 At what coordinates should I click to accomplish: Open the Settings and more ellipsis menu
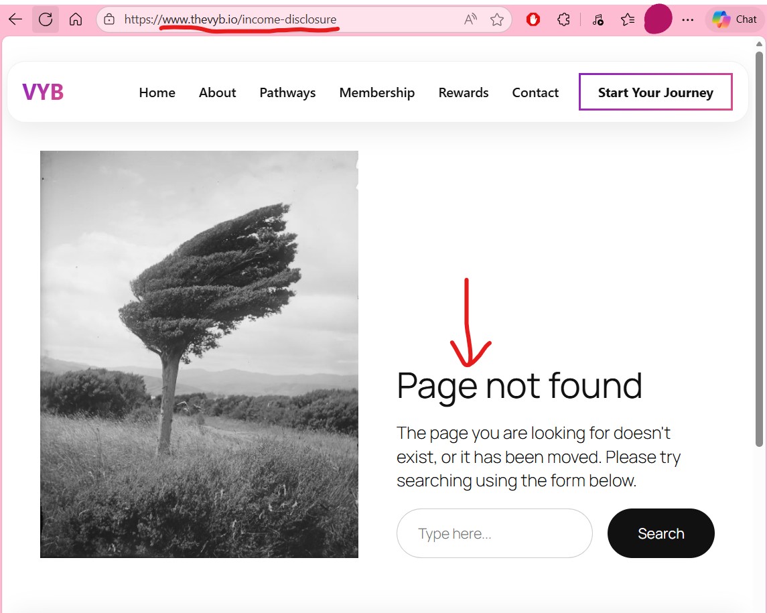point(687,19)
